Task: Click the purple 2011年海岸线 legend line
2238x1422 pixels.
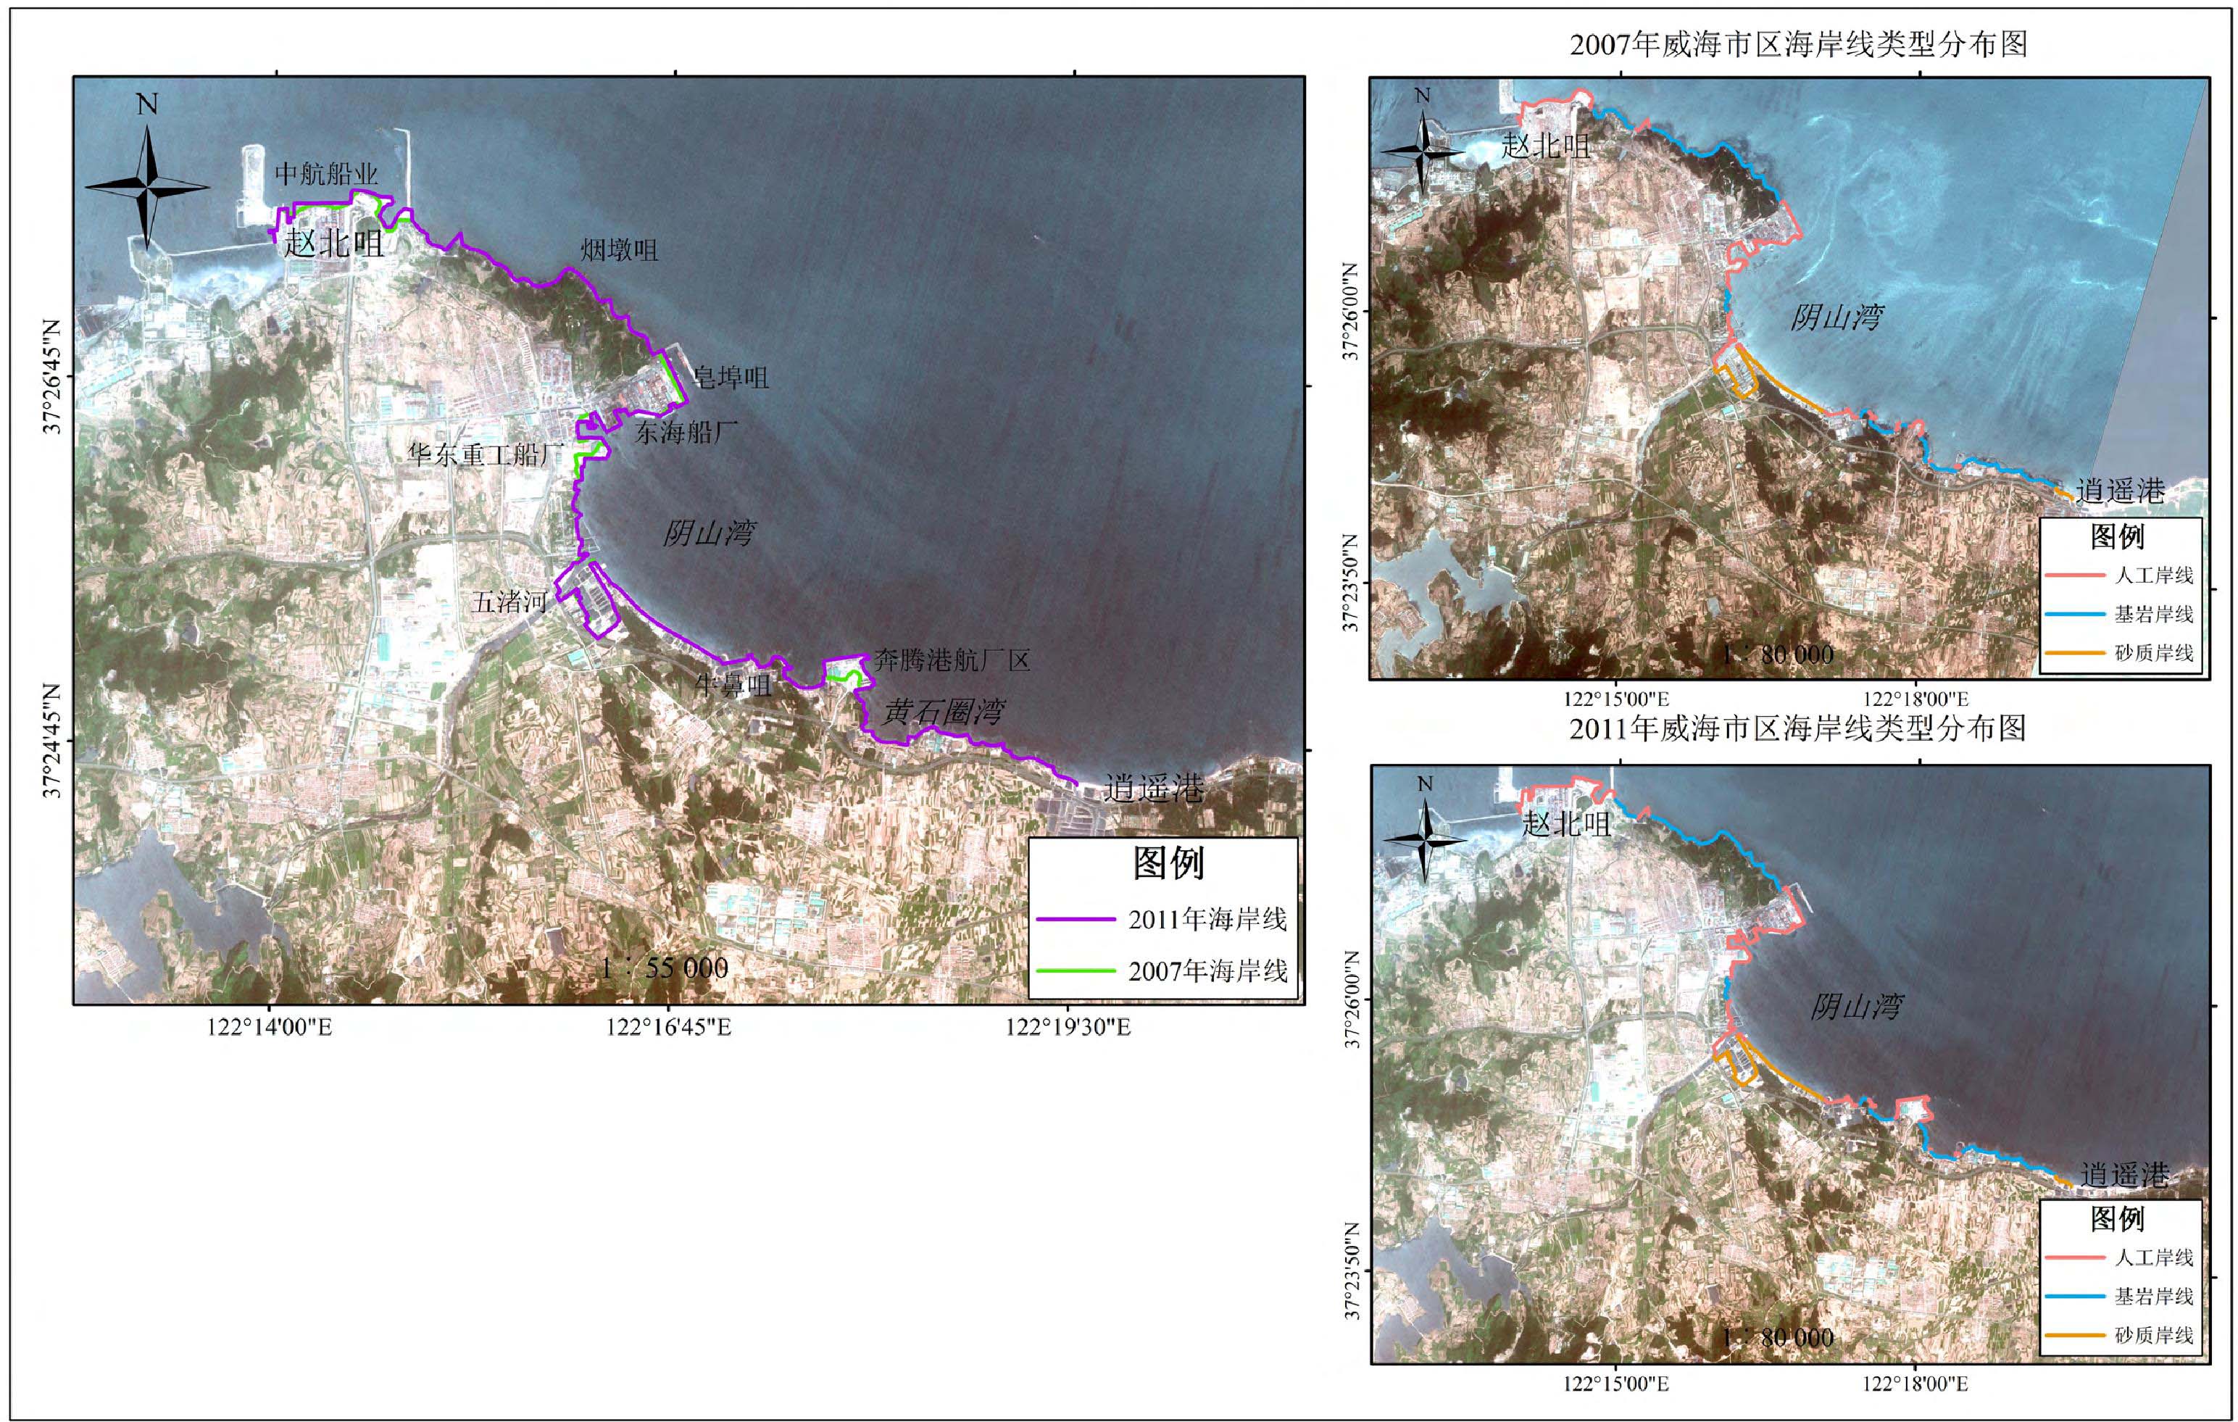Action: (1076, 919)
